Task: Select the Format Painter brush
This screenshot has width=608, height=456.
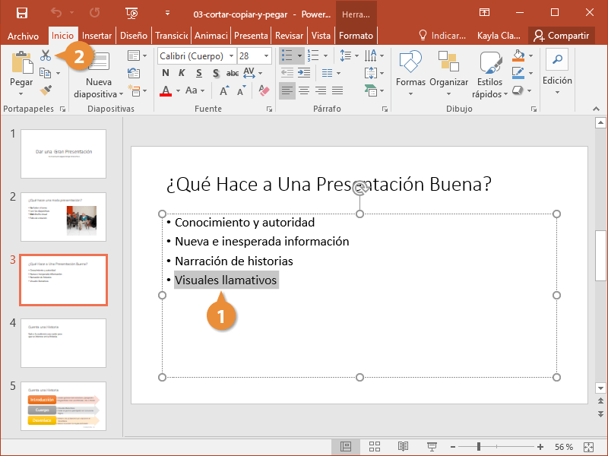Action: 46,90
